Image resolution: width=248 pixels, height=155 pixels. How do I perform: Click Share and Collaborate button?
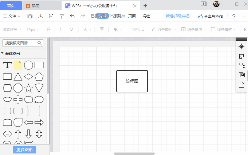210,16
